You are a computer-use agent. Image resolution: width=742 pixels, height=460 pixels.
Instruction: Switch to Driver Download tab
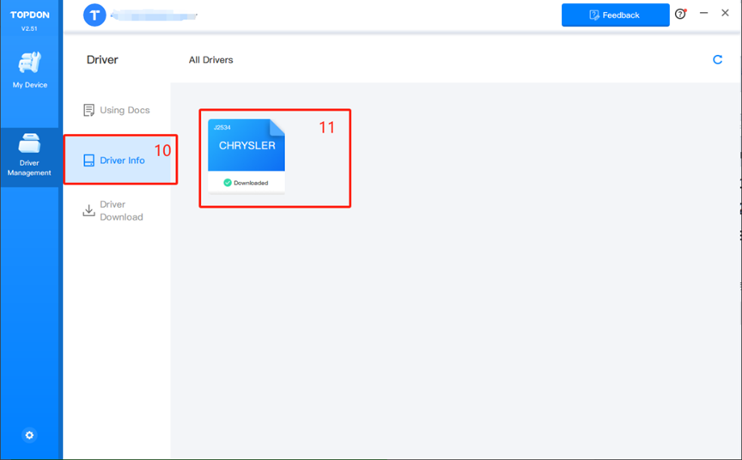[113, 210]
